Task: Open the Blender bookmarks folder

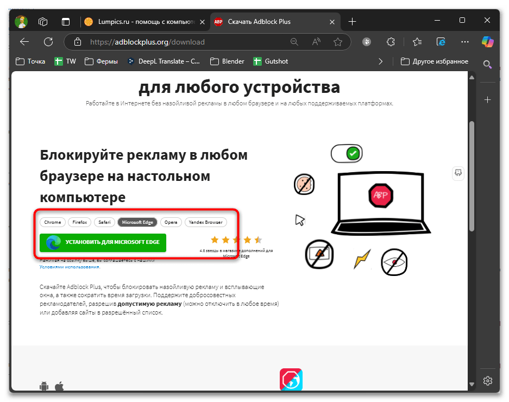Action: (x=227, y=61)
